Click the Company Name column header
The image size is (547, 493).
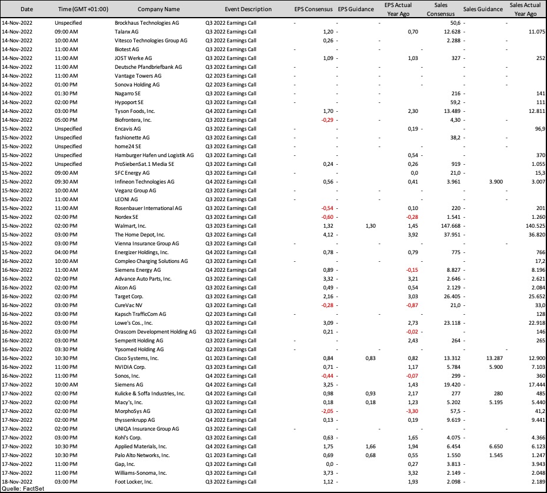(159, 9)
